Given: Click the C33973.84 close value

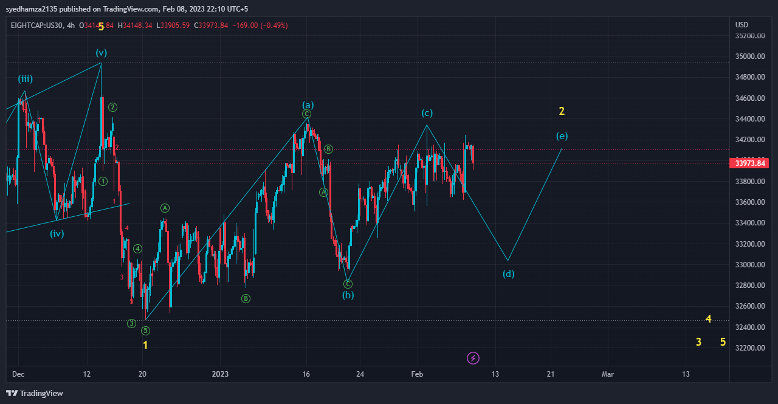Looking at the screenshot, I should click(x=211, y=26).
